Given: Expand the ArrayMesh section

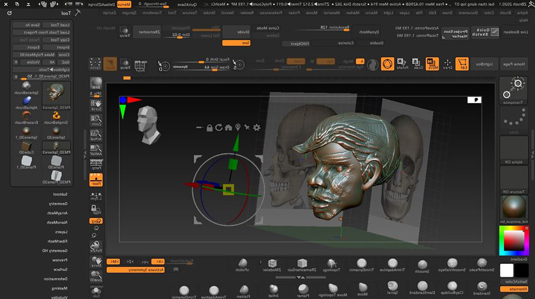Looking at the screenshot, I should [57, 213].
